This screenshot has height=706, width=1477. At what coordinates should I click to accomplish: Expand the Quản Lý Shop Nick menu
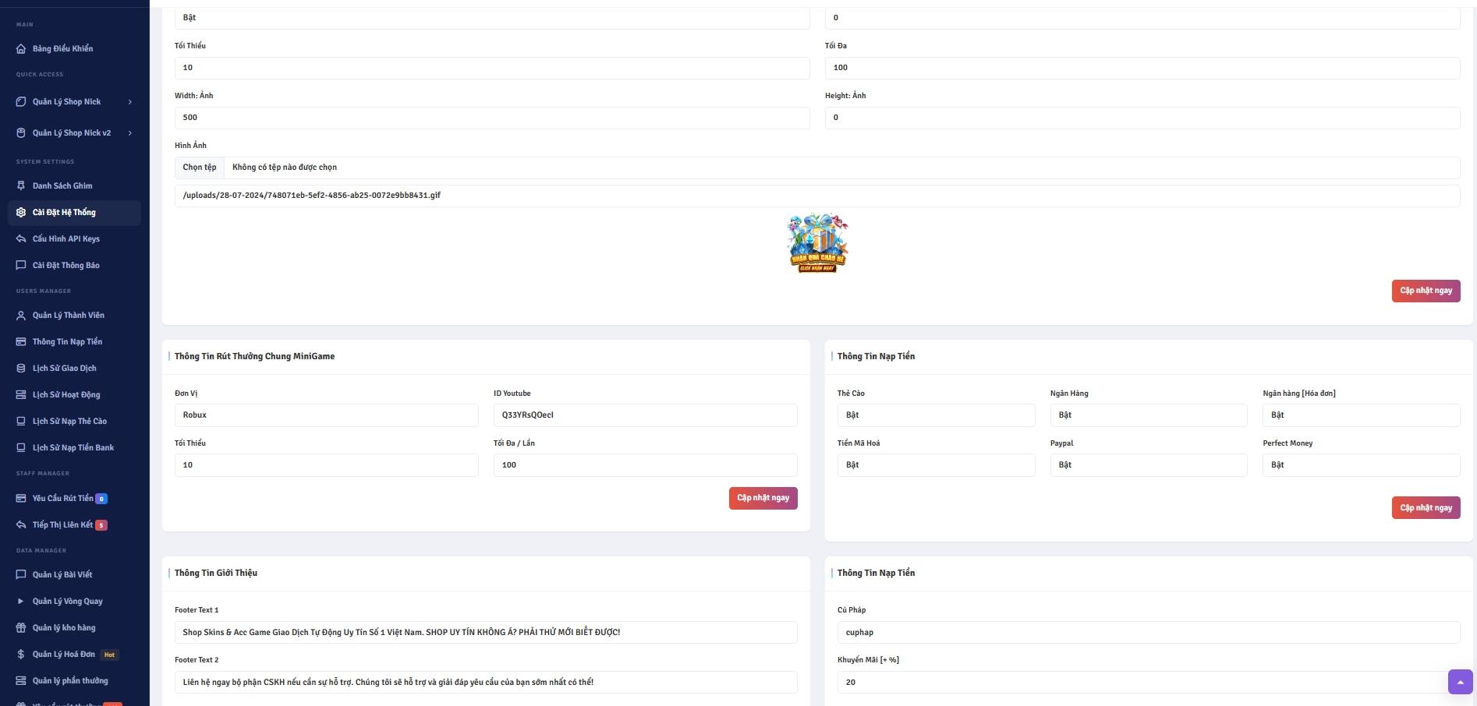(x=74, y=102)
